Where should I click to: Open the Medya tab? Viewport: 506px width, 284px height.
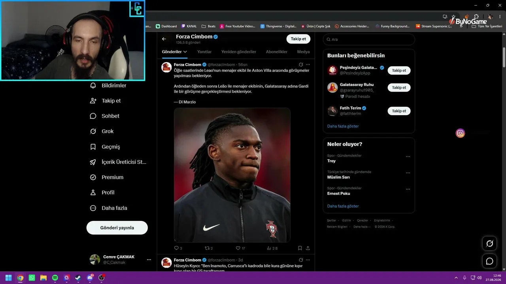(x=304, y=52)
